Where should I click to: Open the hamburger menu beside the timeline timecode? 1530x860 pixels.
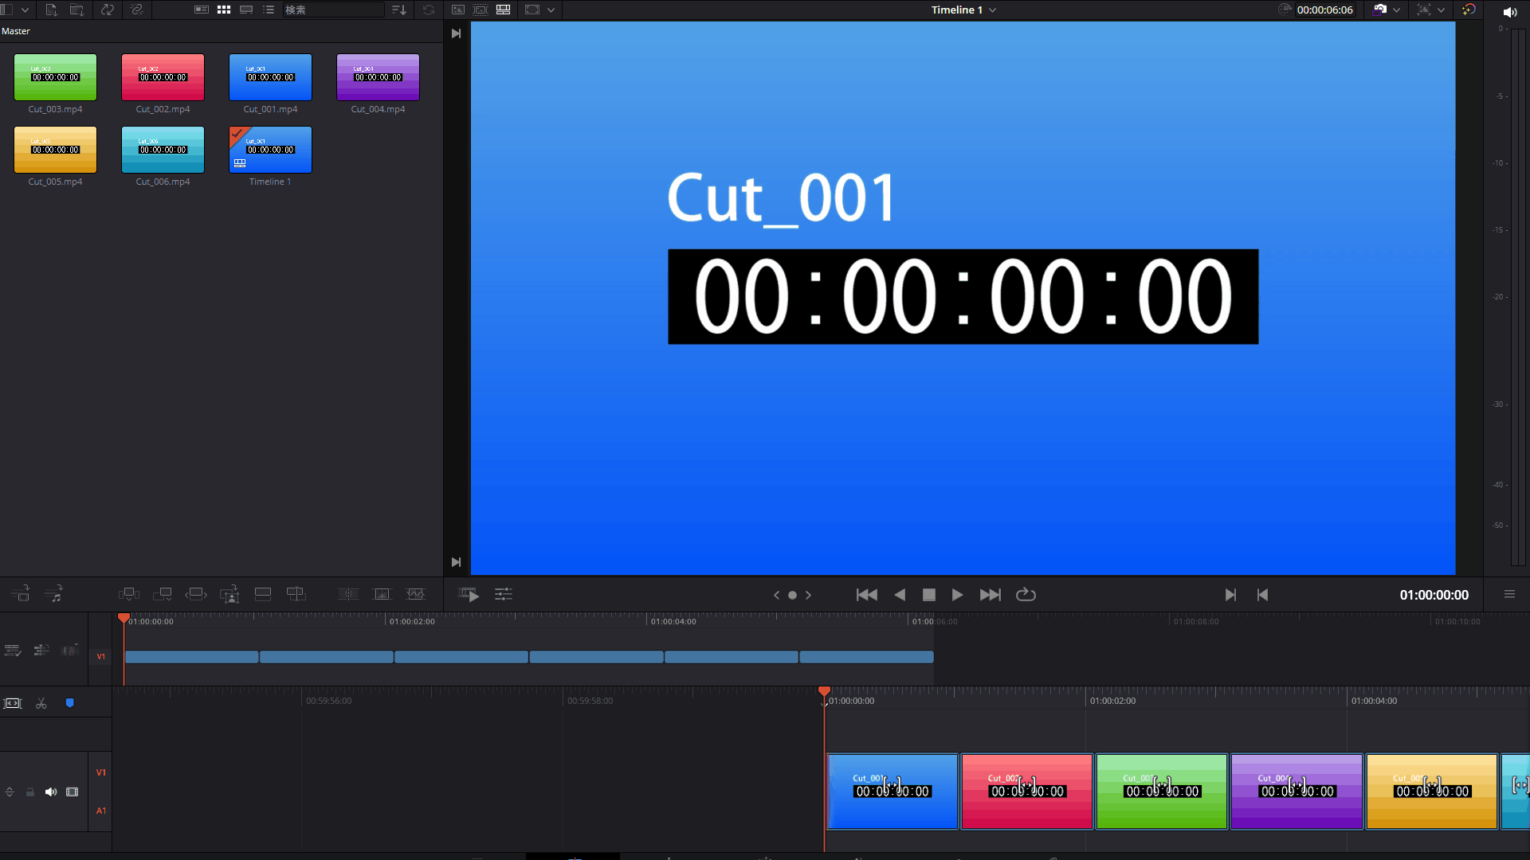click(1510, 594)
